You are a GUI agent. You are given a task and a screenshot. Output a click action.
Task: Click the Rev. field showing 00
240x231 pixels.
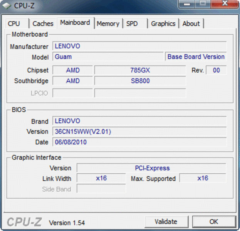(x=216, y=70)
